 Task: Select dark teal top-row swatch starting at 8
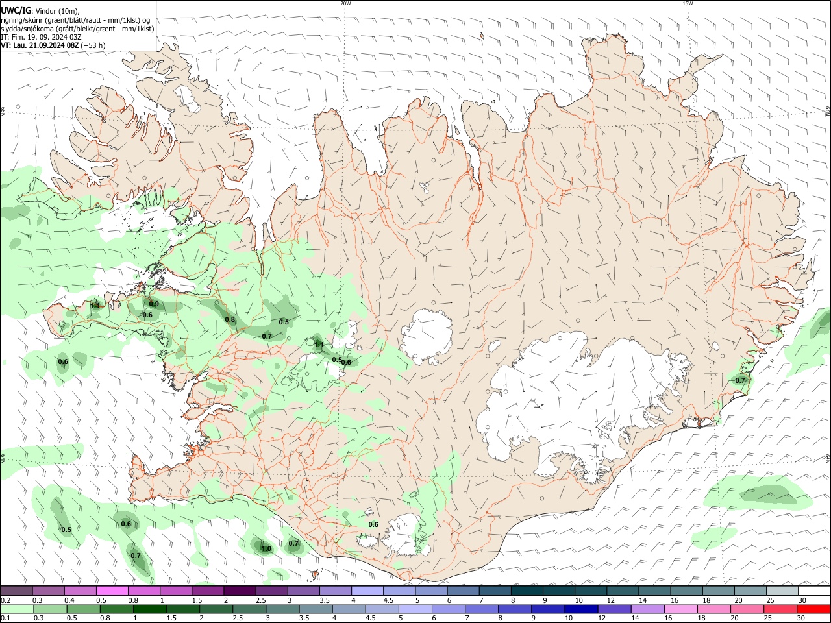pyautogui.click(x=527, y=591)
